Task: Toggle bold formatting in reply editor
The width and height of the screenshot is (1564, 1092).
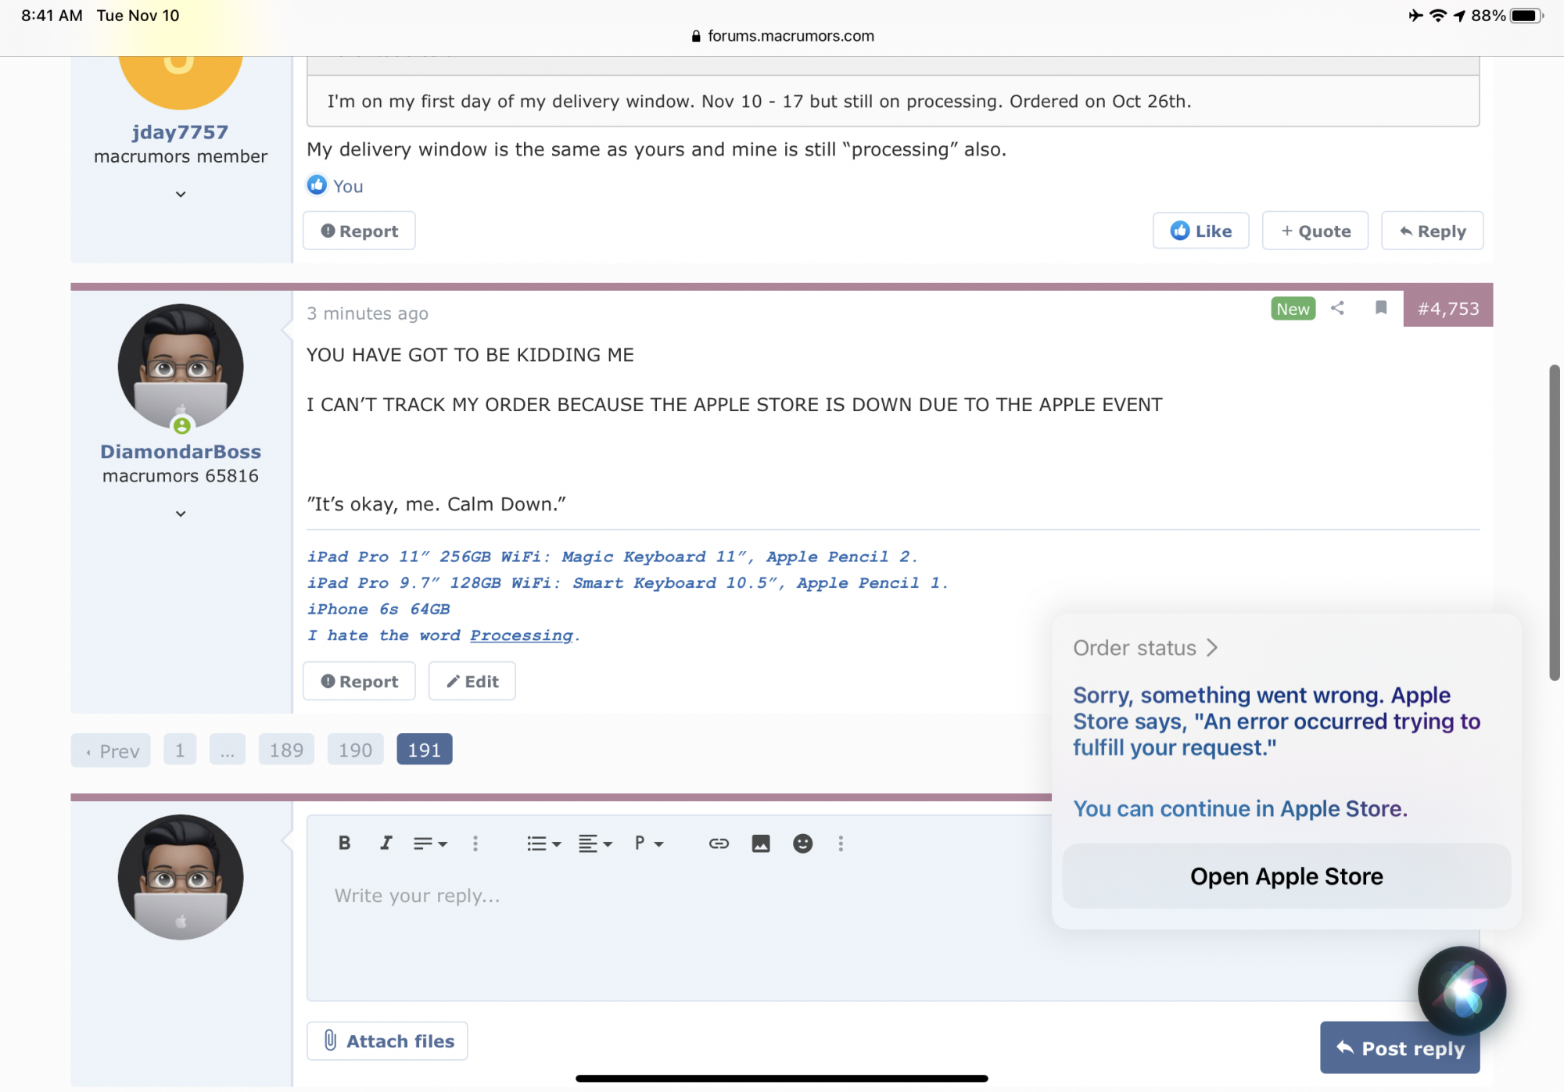Action: click(344, 843)
